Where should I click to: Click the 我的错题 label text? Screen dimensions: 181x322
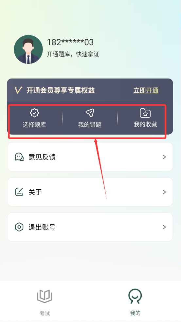[x=90, y=125]
